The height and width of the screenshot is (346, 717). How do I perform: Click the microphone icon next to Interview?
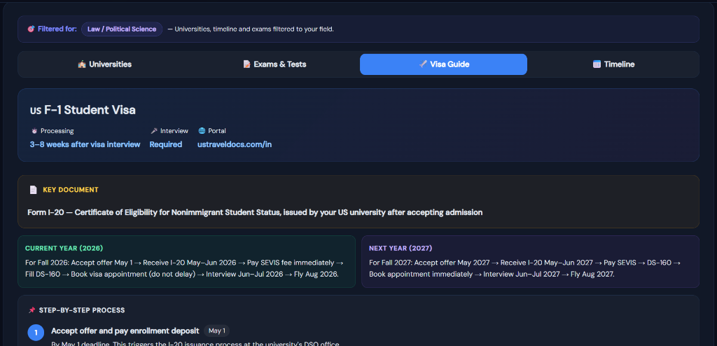(153, 131)
